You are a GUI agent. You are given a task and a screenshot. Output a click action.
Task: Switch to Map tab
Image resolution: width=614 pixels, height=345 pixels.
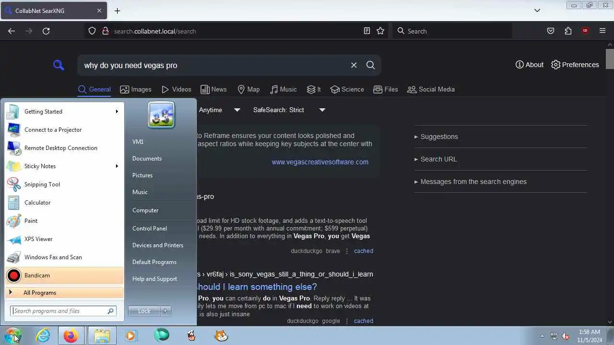coord(248,89)
